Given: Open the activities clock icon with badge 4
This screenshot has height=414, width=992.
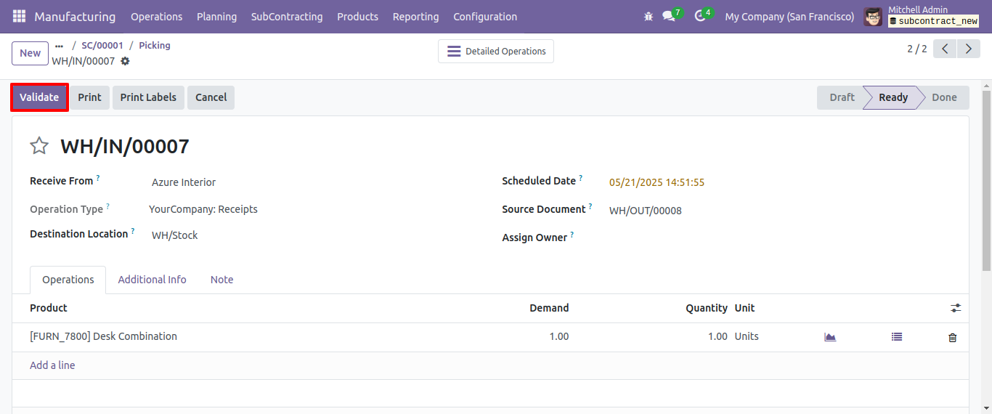Looking at the screenshot, I should pyautogui.click(x=700, y=16).
